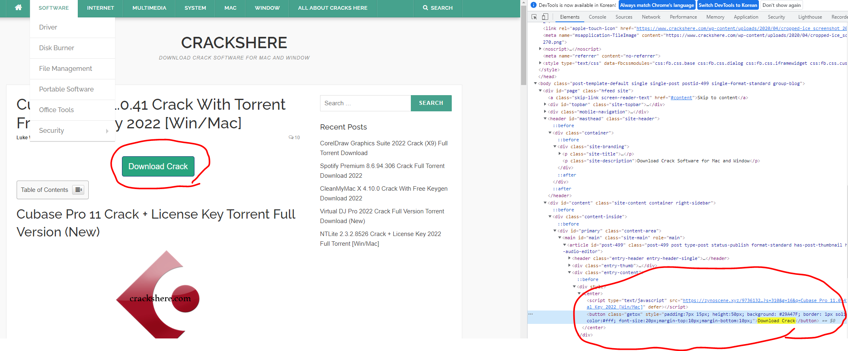This screenshot has height=351, width=848.
Task: Click the Cubase logo thumbnail image
Action: [158, 294]
